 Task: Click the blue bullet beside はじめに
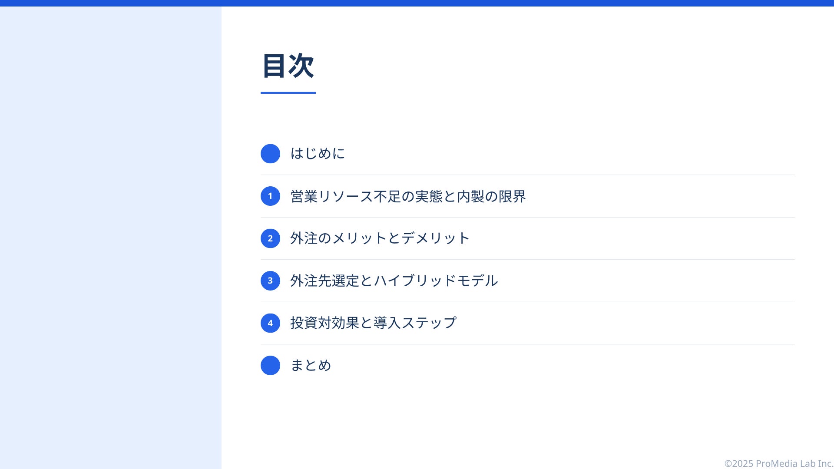pyautogui.click(x=270, y=154)
